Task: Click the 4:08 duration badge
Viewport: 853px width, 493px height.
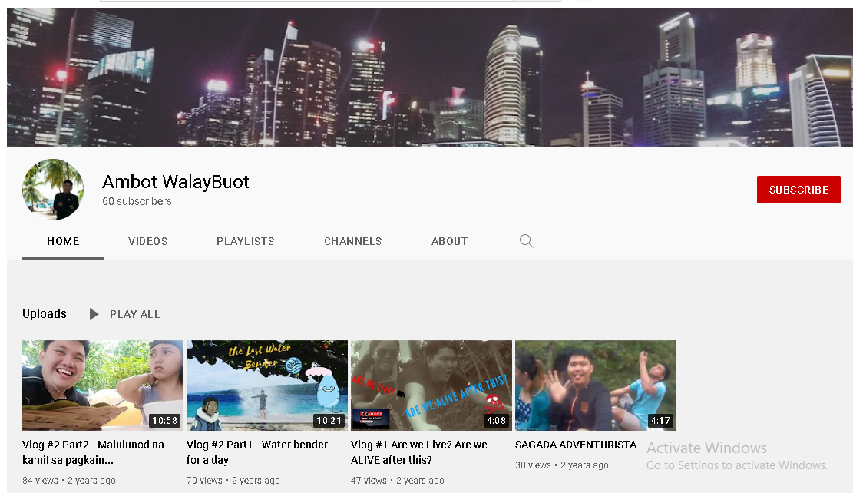Action: tap(496, 421)
